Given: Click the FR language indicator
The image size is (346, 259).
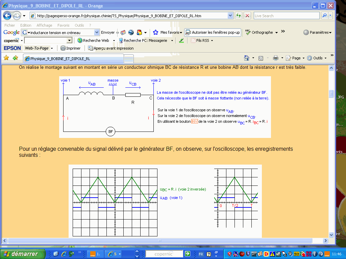Looking at the screenshot, I should pos(201,254).
